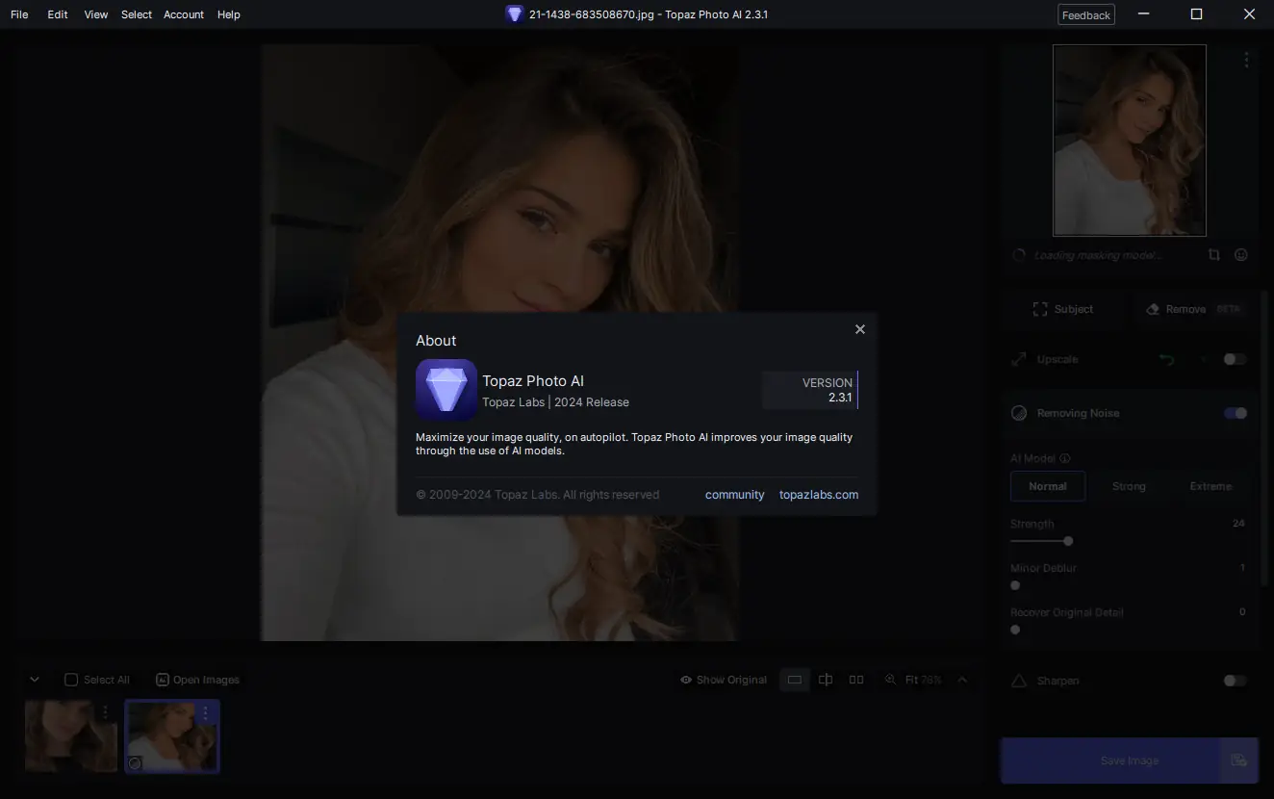Toggle Show Original eye
This screenshot has height=799, width=1274.
686,680
